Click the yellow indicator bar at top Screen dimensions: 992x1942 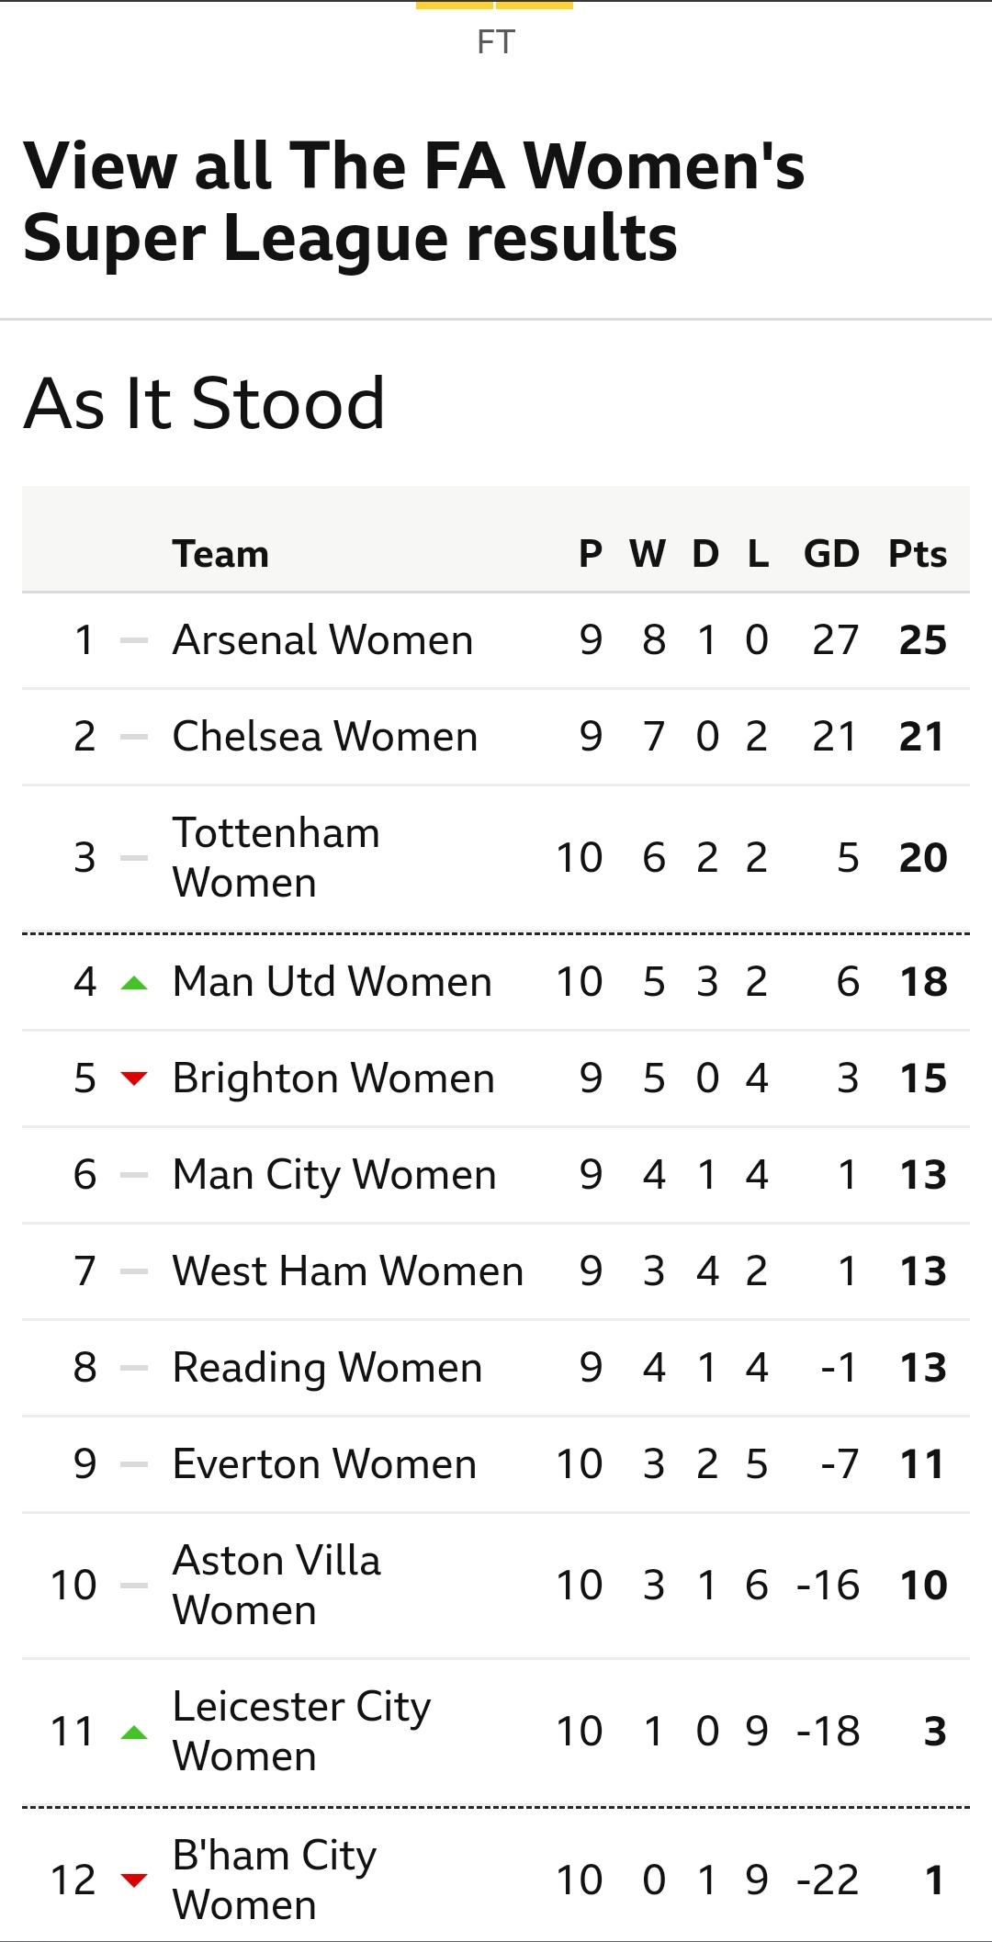coord(494,6)
